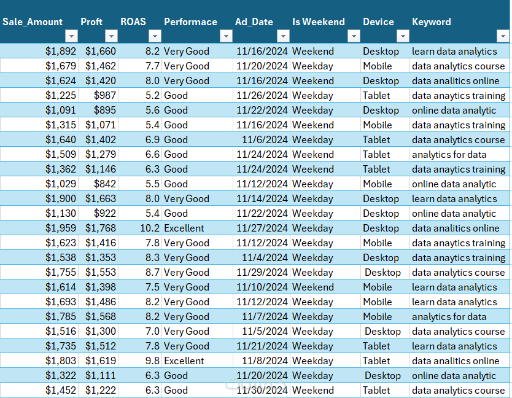This screenshot has height=398, width=512.
Task: Open the Sale_Amount filter dropdown
Action: coord(71,36)
